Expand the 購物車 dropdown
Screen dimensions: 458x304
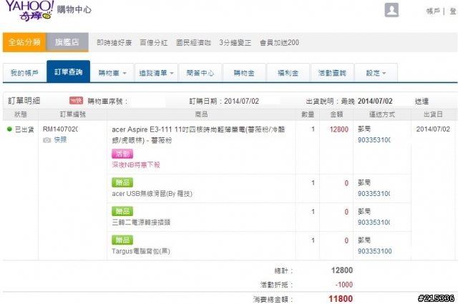(x=112, y=73)
